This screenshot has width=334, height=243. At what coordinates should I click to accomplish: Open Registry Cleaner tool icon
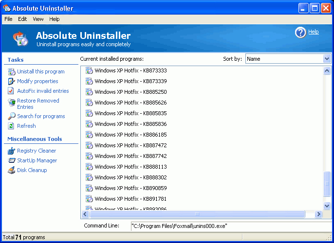click(x=12, y=151)
